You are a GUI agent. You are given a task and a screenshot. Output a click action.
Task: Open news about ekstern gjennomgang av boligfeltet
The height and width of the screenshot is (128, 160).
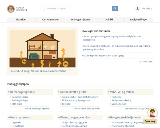point(112,38)
